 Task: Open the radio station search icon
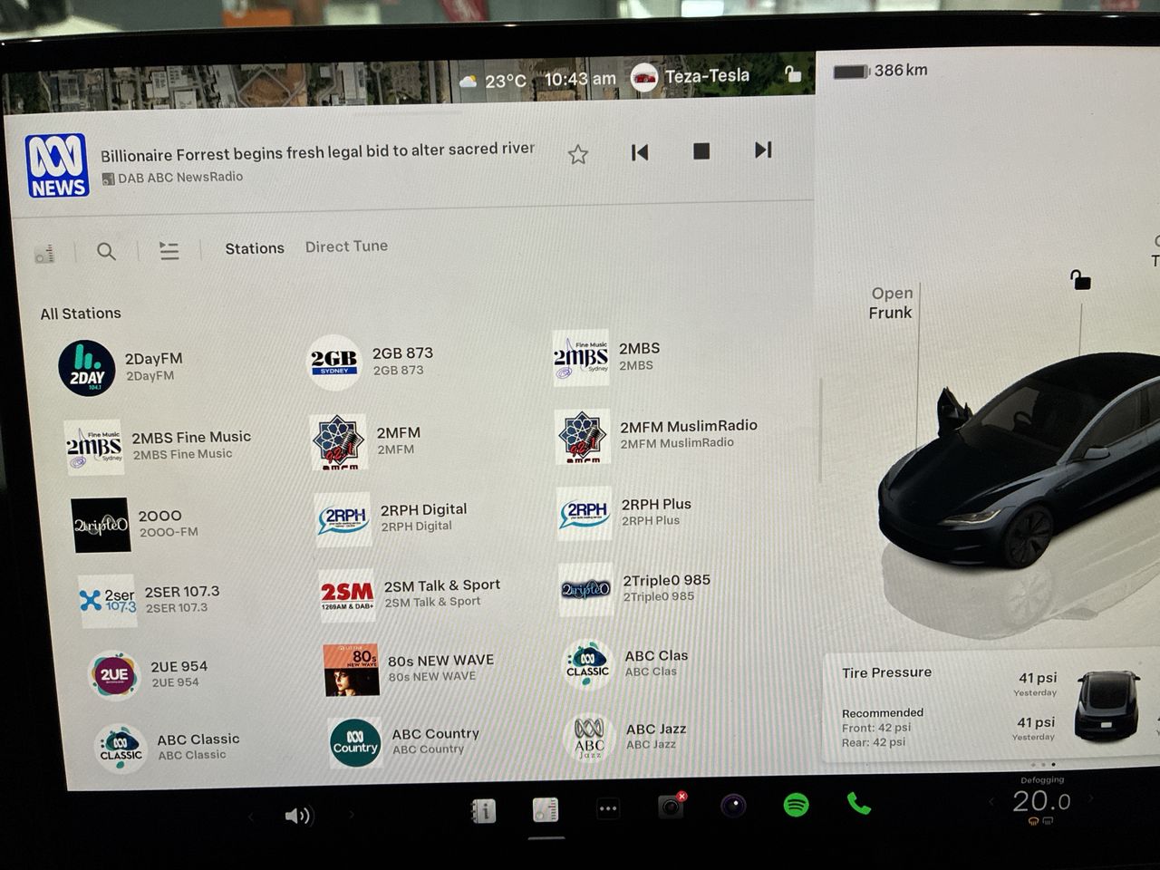click(x=106, y=251)
